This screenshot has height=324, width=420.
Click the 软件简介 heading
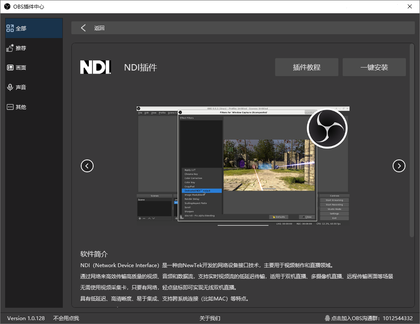[94, 254]
